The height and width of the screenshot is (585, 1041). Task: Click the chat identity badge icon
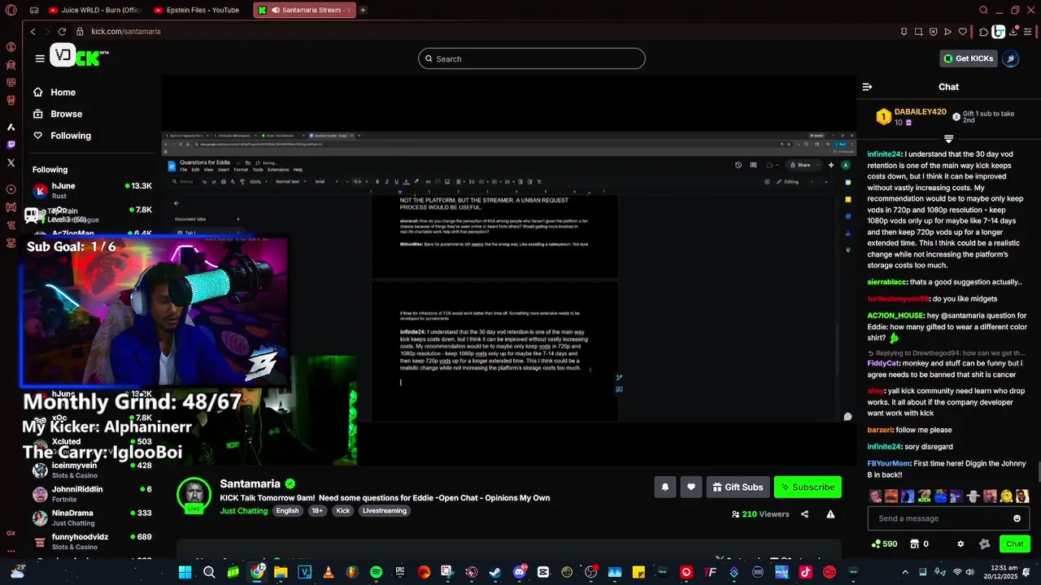[x=985, y=544]
